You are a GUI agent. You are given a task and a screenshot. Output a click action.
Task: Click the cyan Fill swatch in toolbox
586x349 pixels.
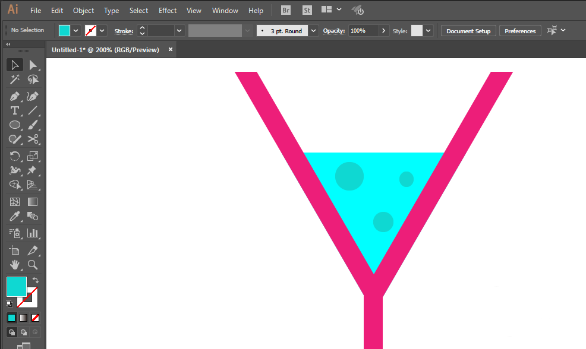16,287
